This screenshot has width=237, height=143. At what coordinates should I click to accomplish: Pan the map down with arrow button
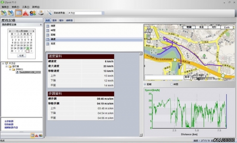pyautogui.click(x=149, y=34)
